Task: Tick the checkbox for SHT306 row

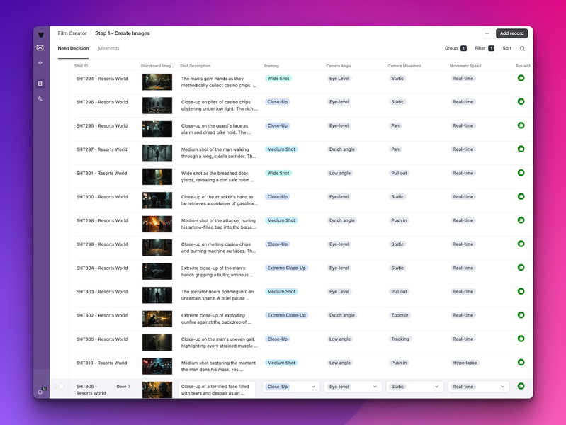Action: coord(62,386)
